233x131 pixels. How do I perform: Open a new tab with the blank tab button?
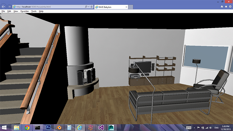130,7
